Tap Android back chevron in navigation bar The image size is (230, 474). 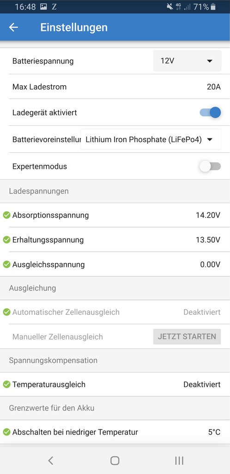pos(51,461)
